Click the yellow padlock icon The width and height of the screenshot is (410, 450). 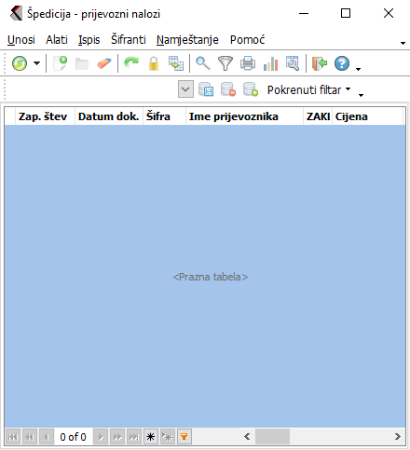click(x=154, y=63)
